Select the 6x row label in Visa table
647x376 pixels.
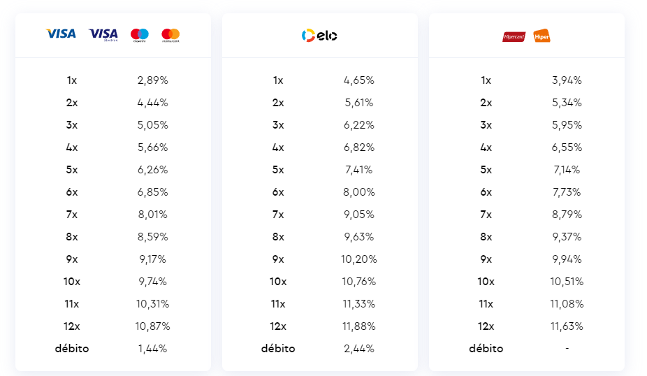point(72,192)
